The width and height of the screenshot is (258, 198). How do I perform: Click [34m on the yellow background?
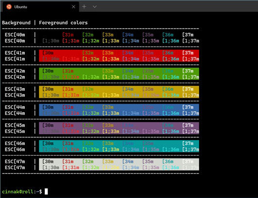128,90
